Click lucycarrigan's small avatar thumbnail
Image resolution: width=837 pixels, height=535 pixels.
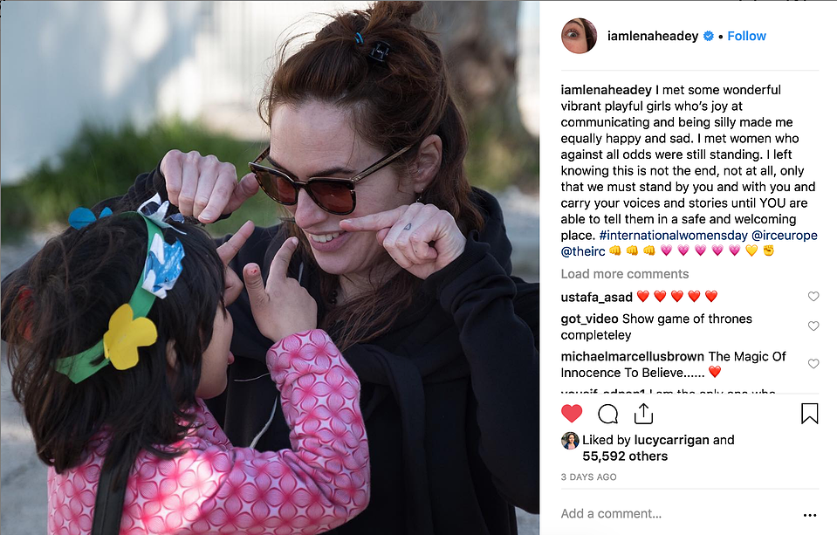570,441
